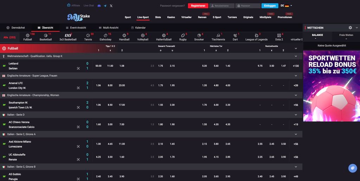Open Live-Sport in main navigation
Image resolution: width=360 pixels, height=181 pixels.
pos(143,17)
